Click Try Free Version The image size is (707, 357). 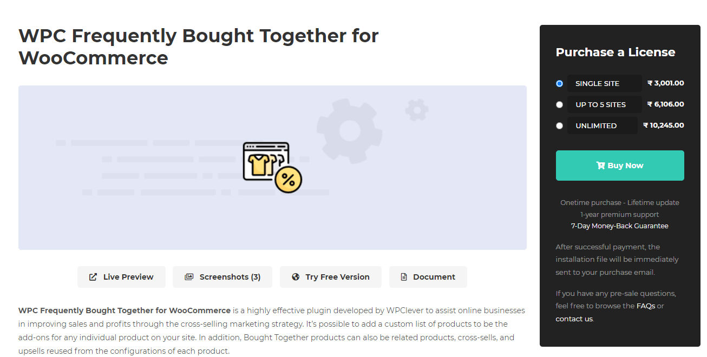tap(330, 276)
